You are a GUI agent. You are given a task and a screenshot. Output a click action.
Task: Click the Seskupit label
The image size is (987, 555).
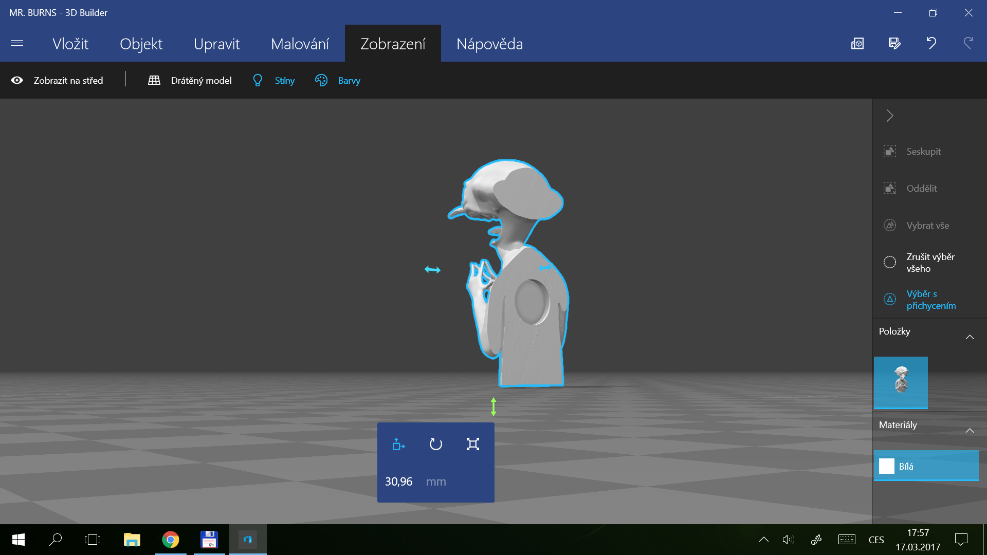pyautogui.click(x=924, y=151)
